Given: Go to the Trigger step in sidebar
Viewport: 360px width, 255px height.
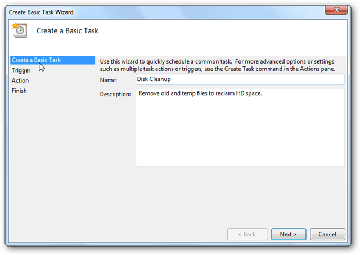Looking at the screenshot, I should [x=21, y=70].
